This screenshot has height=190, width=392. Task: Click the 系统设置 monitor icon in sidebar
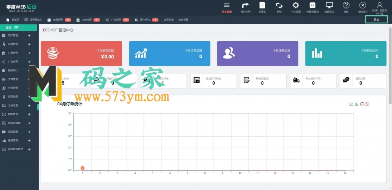pos(4,106)
